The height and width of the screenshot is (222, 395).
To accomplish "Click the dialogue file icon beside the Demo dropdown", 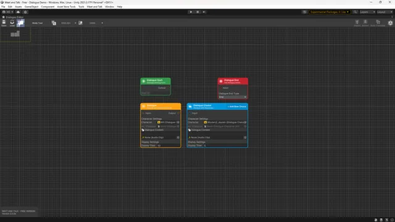I will pos(81,23).
